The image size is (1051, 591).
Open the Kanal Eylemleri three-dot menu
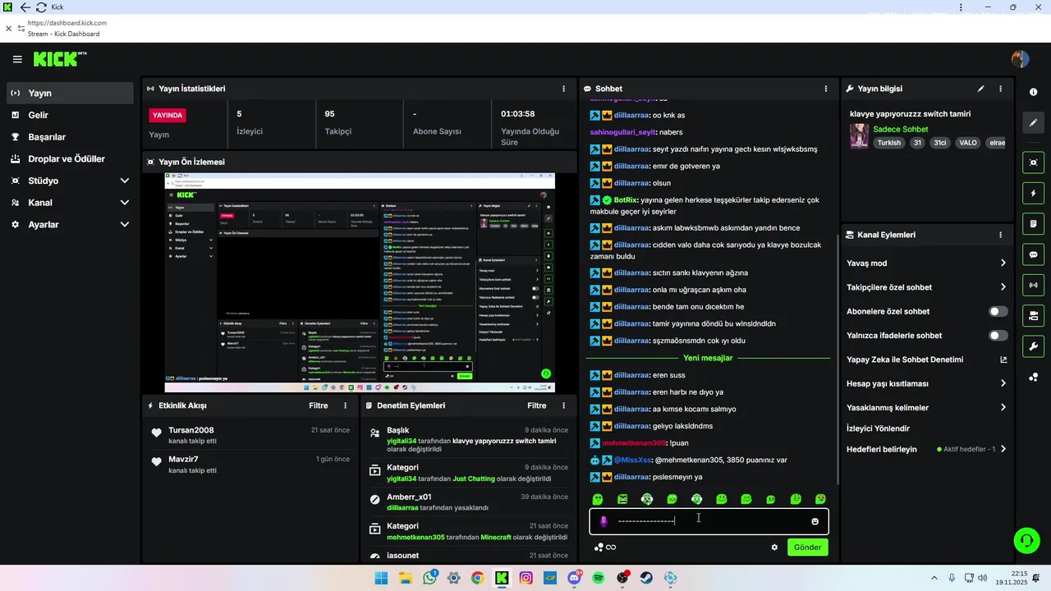pyautogui.click(x=1000, y=235)
